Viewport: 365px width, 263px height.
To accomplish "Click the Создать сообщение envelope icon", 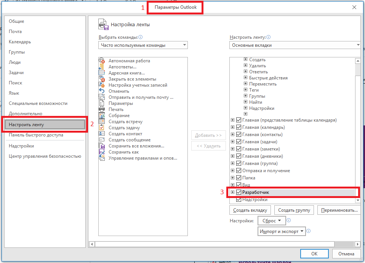I will click(x=102, y=140).
